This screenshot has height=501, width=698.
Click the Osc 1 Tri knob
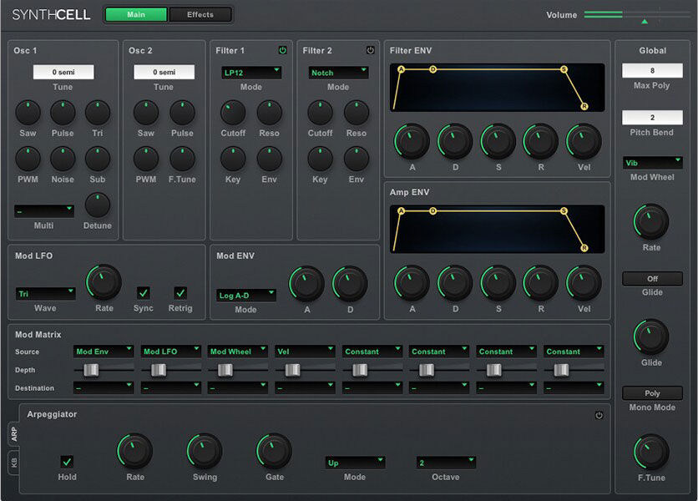tap(98, 113)
